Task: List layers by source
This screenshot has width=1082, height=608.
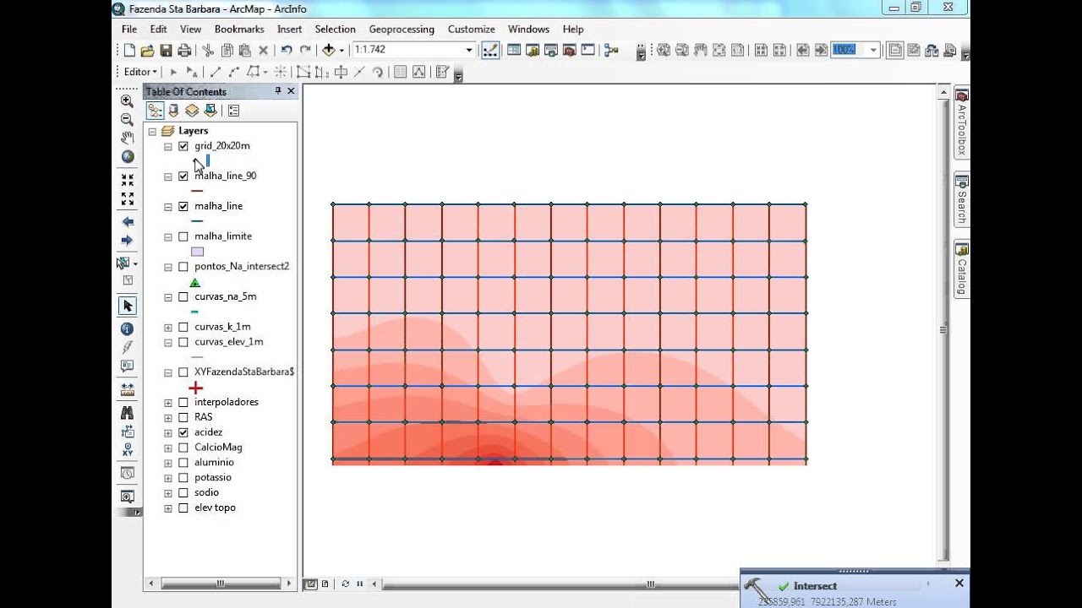Action: (x=173, y=111)
